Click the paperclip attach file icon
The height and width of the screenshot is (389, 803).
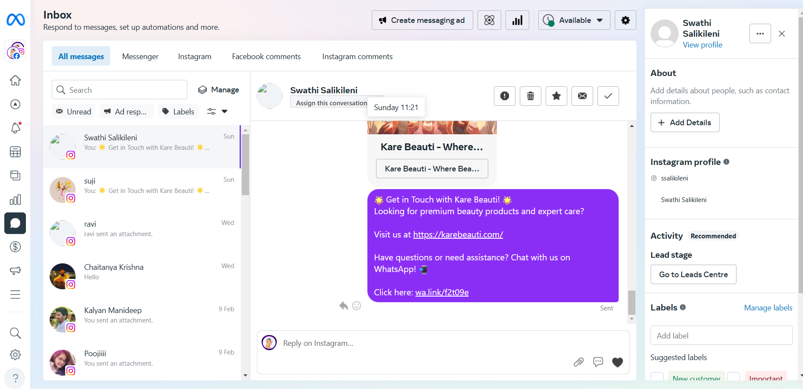[x=579, y=362]
